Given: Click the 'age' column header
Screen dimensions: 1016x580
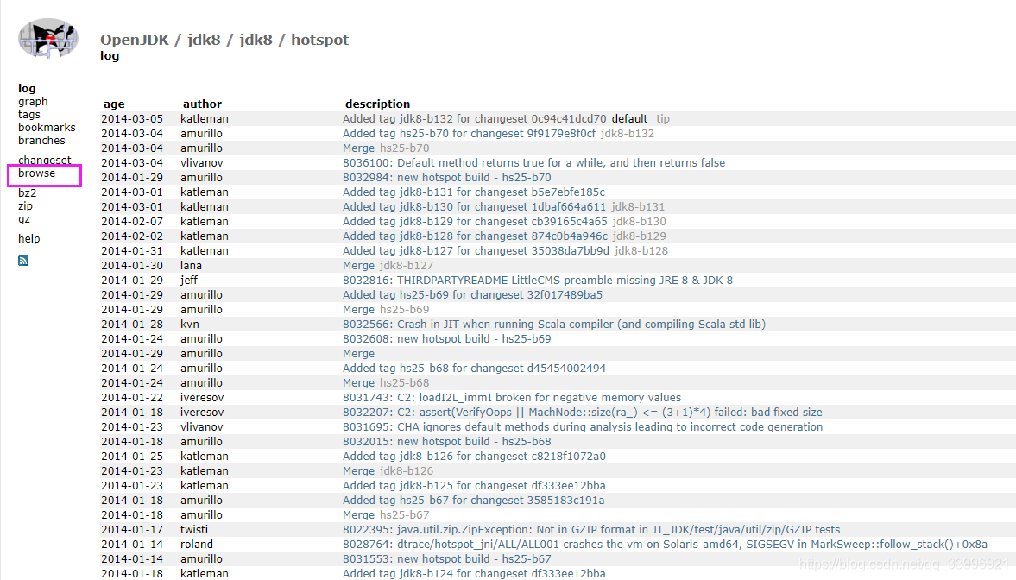Looking at the screenshot, I should [114, 104].
